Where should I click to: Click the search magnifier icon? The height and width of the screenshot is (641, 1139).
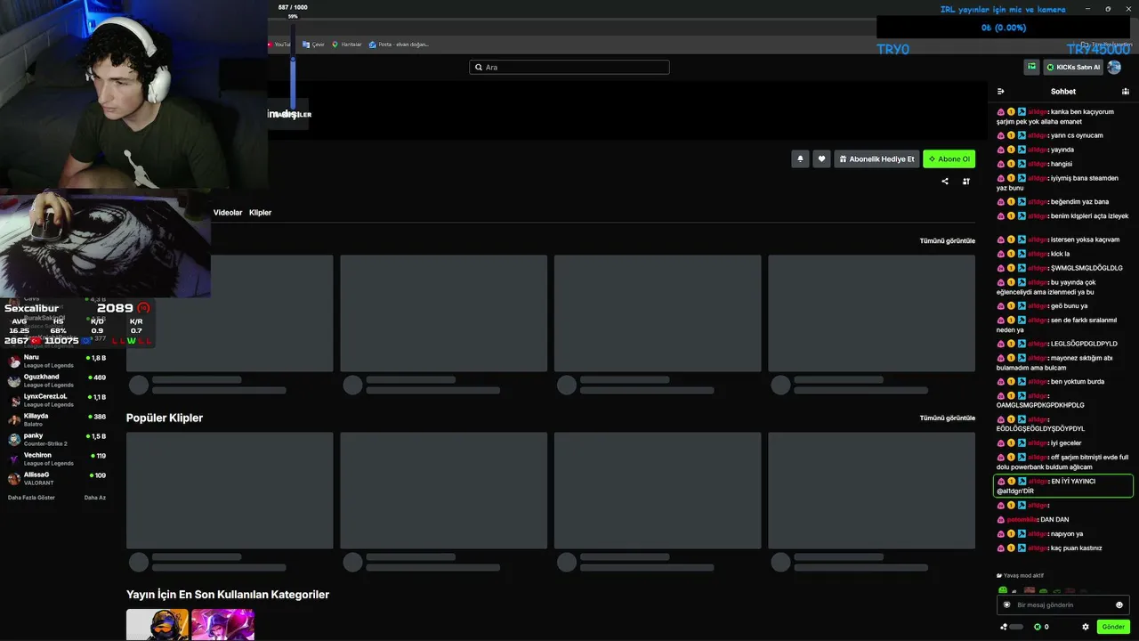click(x=479, y=68)
